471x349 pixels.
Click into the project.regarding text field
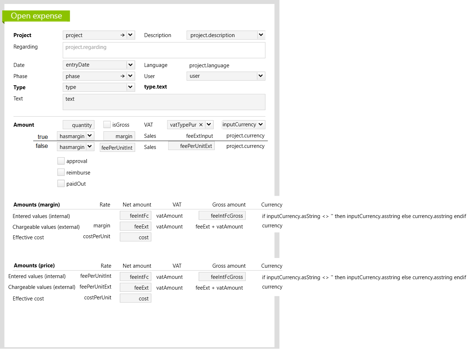point(164,50)
